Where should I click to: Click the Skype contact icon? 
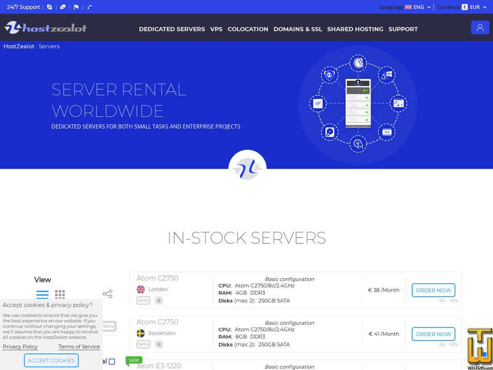pyautogui.click(x=49, y=7)
